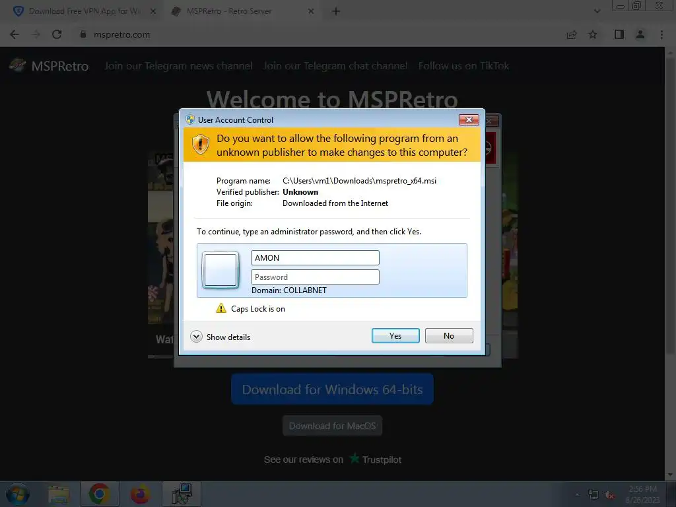Click the Unknown verified publisher text
Image resolution: width=676 pixels, height=507 pixels.
click(300, 192)
